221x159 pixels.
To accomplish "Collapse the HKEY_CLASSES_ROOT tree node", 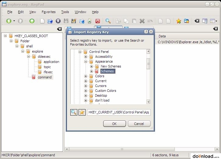I will [5, 36].
